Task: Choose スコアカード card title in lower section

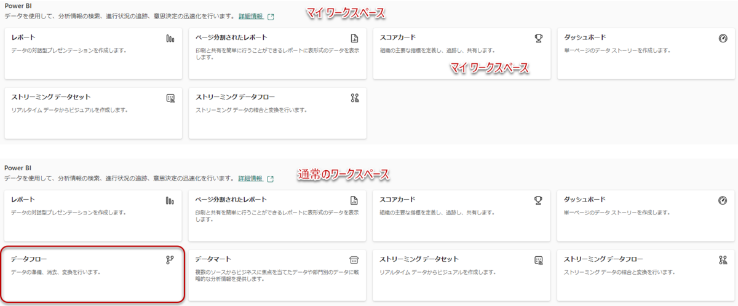Action: [398, 200]
